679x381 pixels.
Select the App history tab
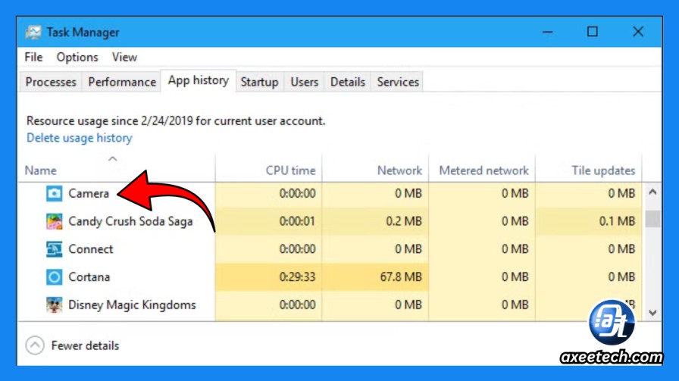(199, 80)
